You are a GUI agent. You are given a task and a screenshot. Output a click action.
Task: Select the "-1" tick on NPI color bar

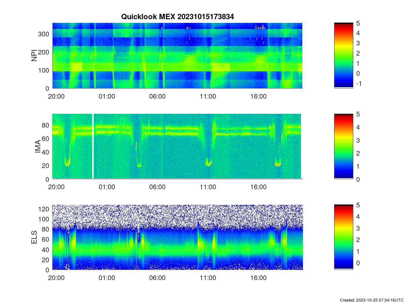[359, 83]
